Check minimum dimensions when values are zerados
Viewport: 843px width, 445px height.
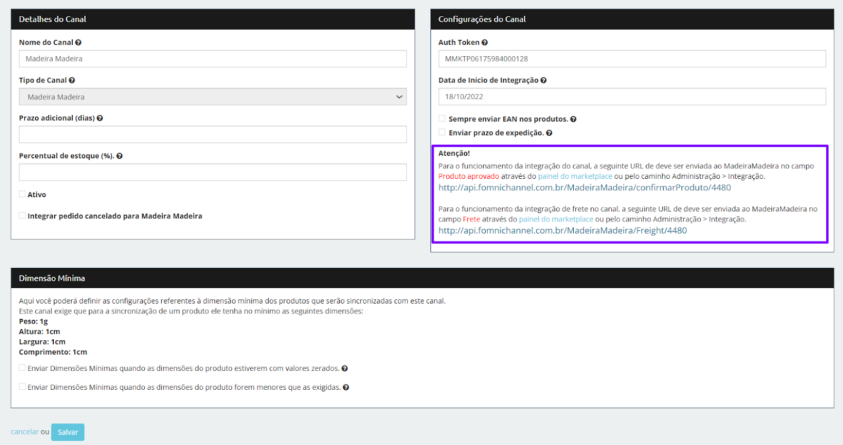pos(22,368)
